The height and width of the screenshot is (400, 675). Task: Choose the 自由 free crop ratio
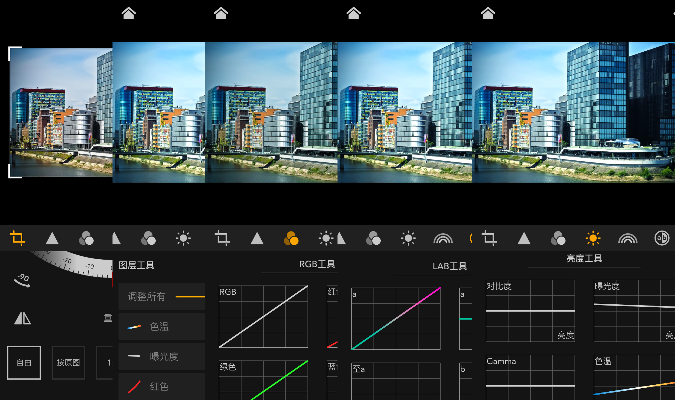[x=24, y=363]
